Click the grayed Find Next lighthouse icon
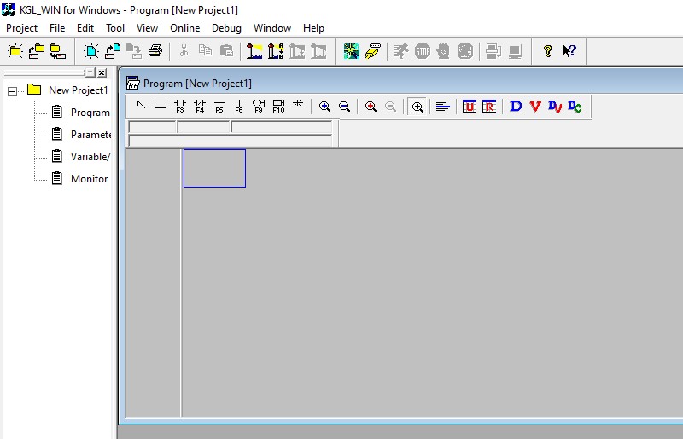Viewport: 683px width, 439px height. coord(297,51)
